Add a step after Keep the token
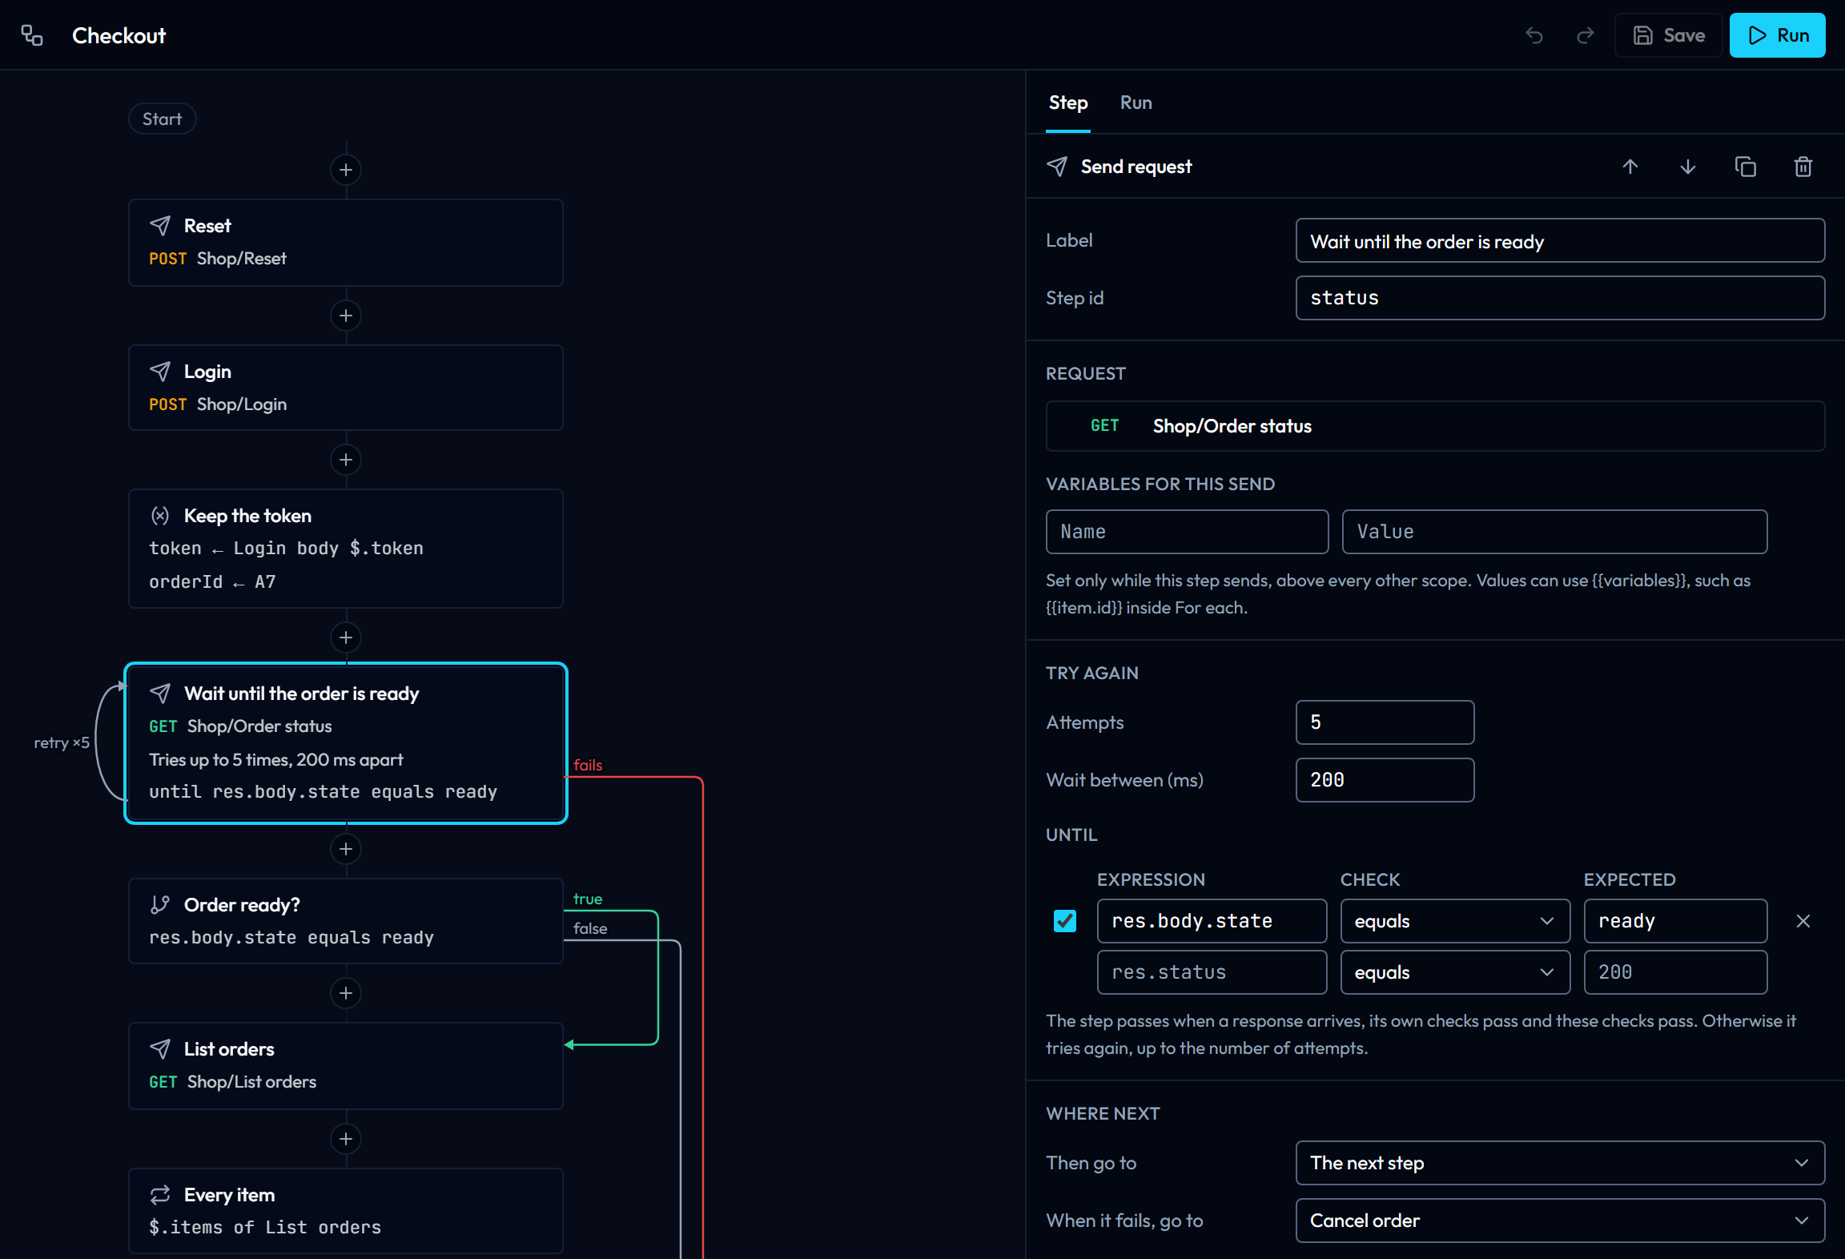 click(346, 638)
